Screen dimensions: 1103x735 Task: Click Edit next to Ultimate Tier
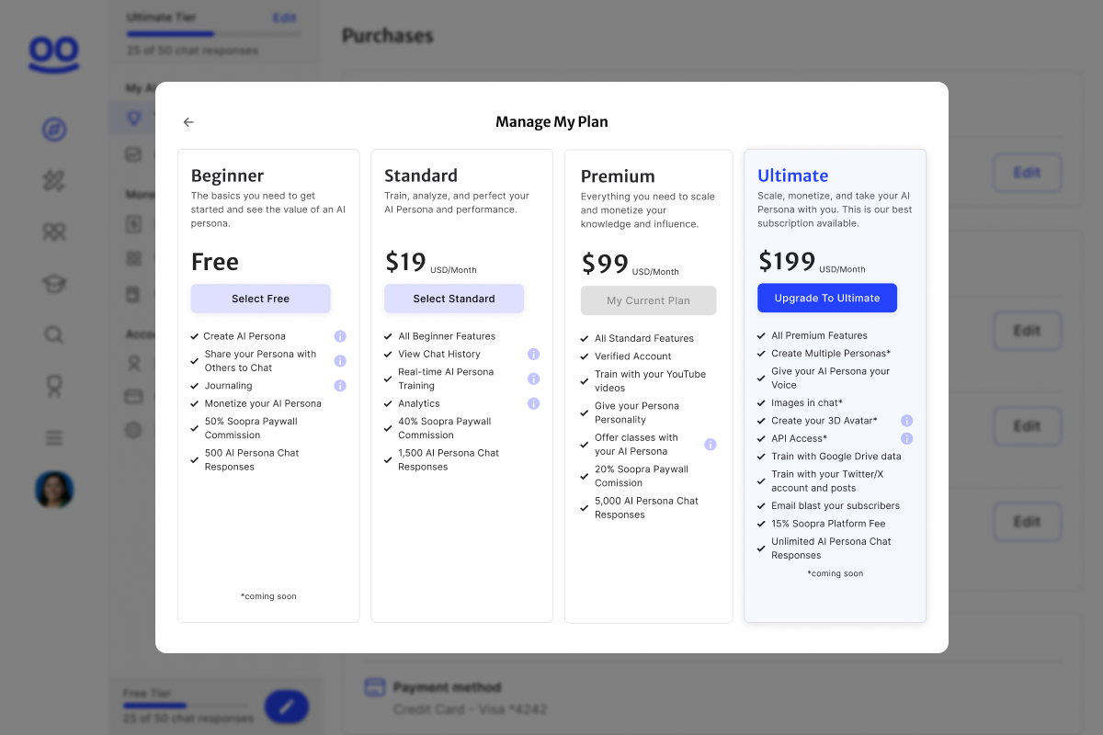tap(285, 17)
